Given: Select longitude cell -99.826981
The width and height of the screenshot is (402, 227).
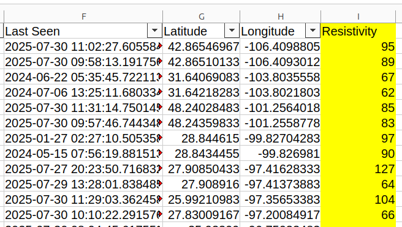Looking at the screenshot, I should pos(280,154).
